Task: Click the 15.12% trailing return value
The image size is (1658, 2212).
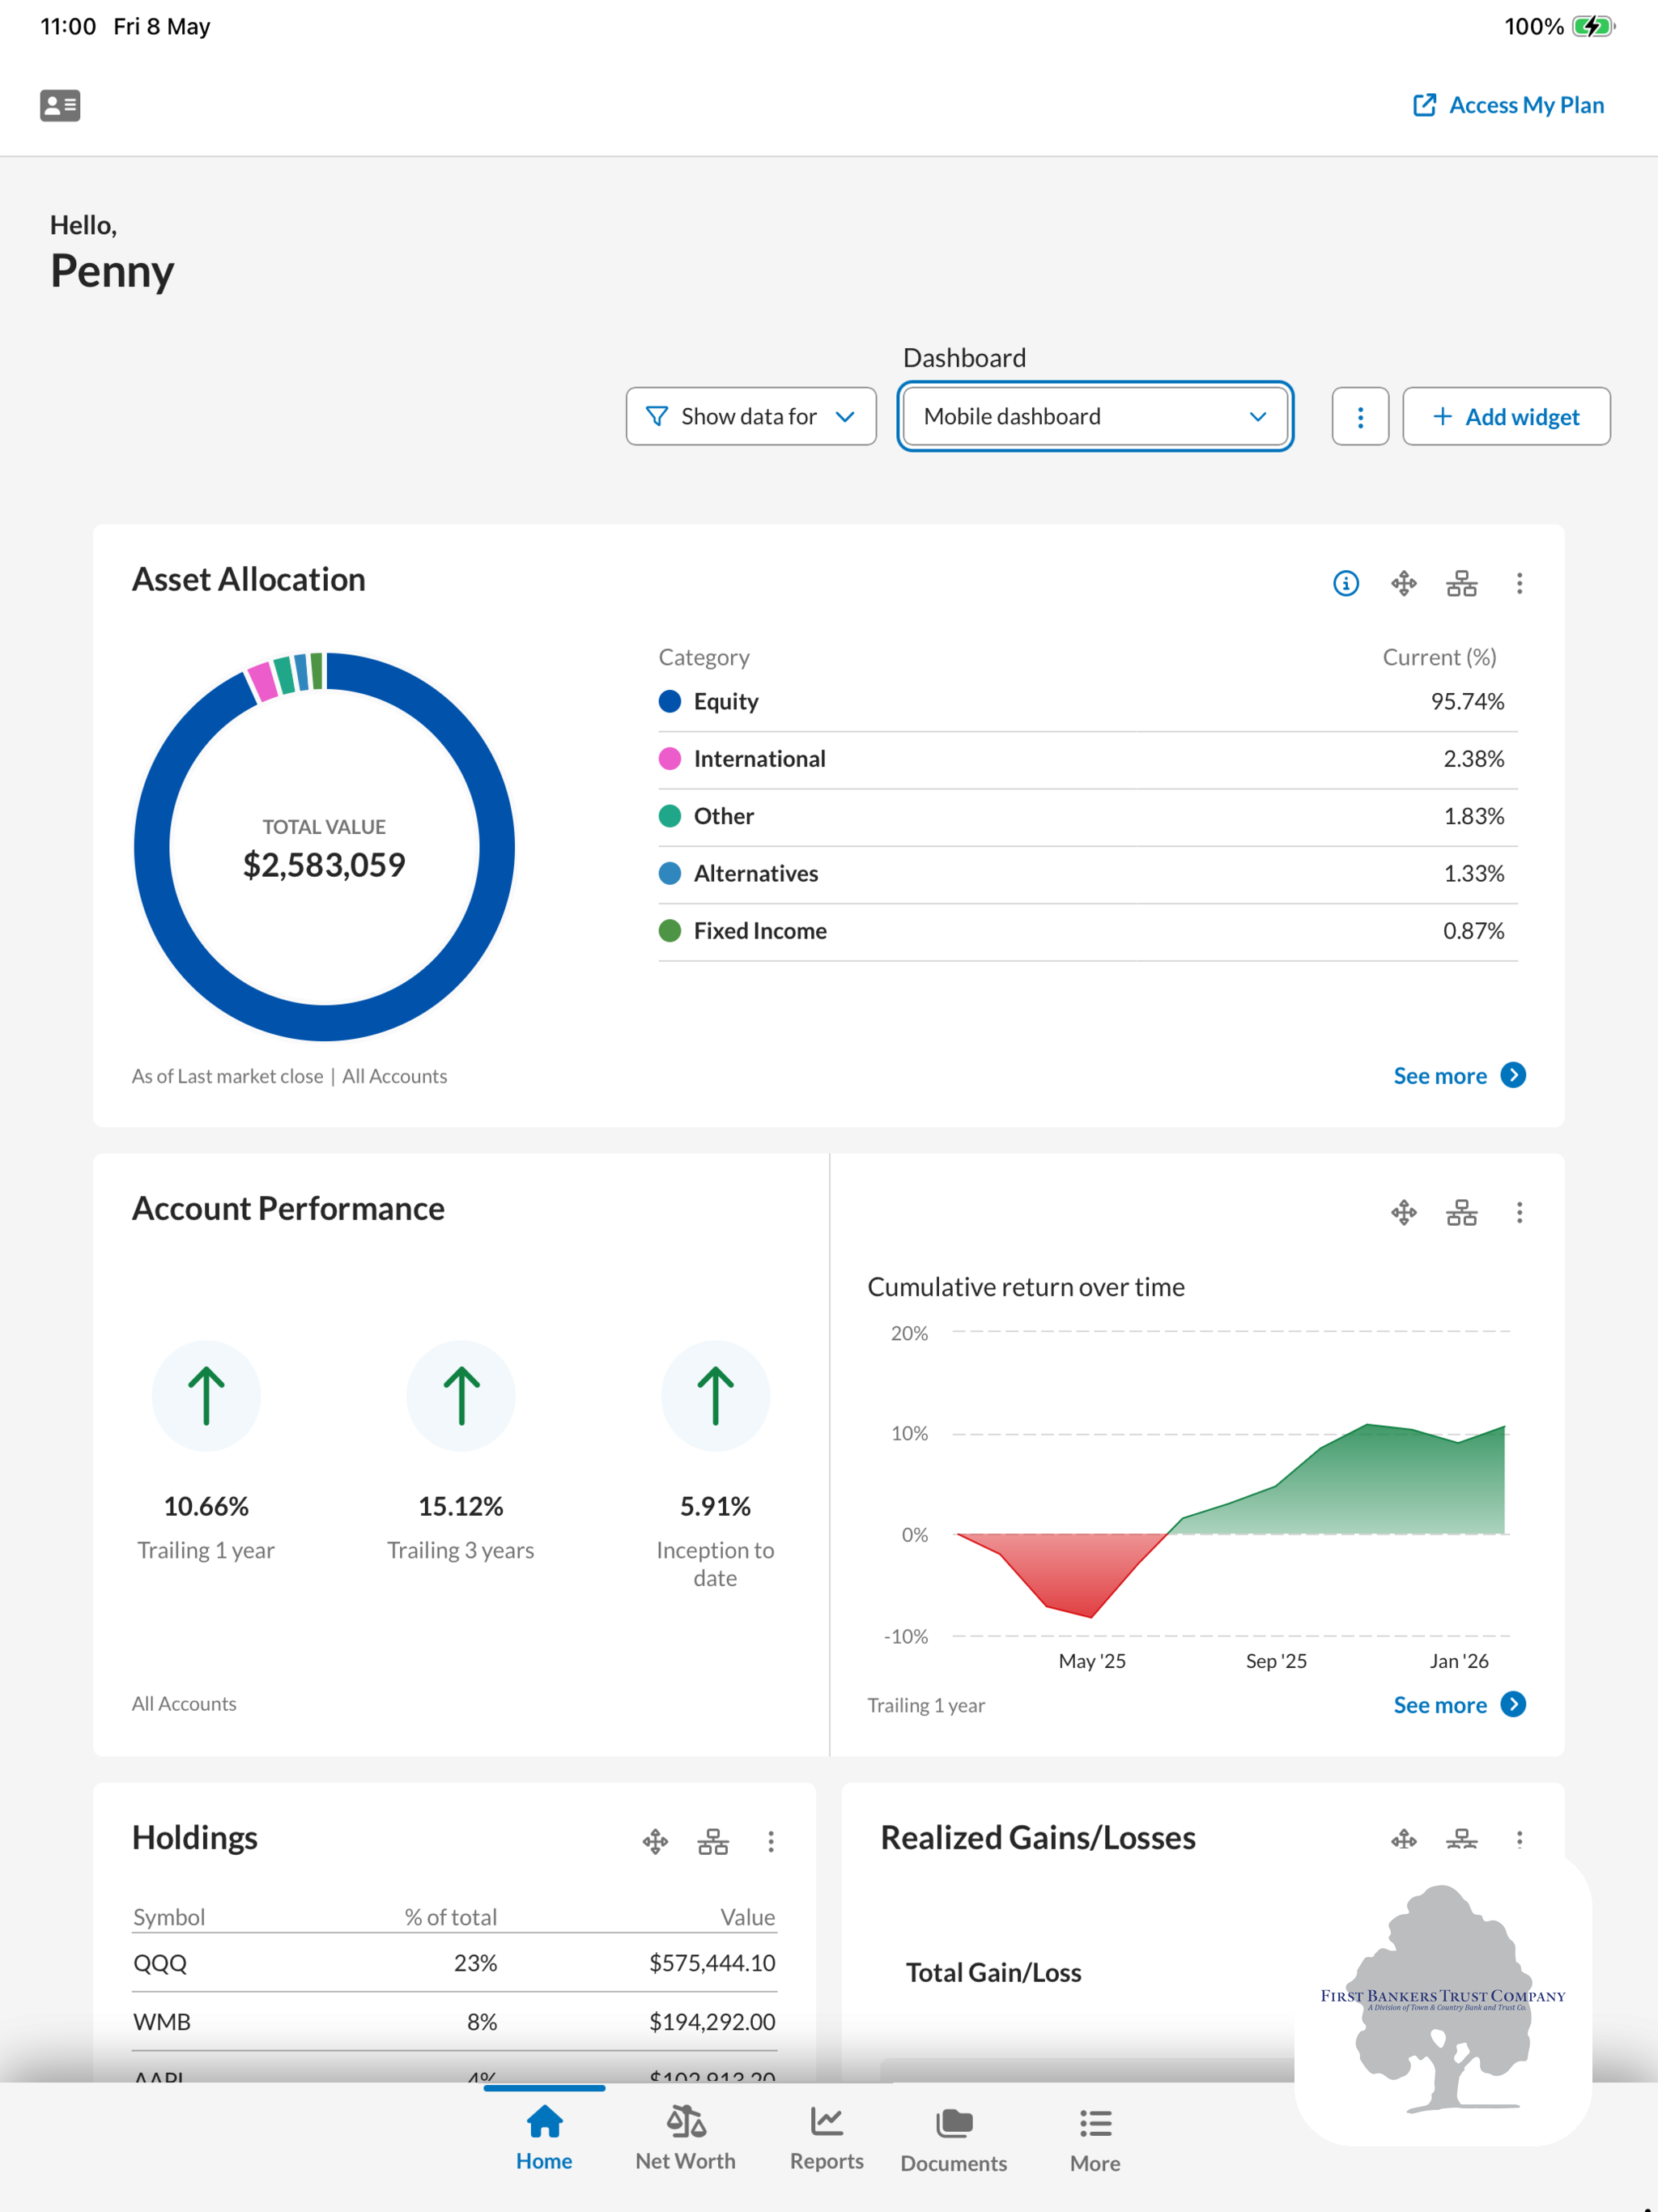Action: tap(461, 1506)
